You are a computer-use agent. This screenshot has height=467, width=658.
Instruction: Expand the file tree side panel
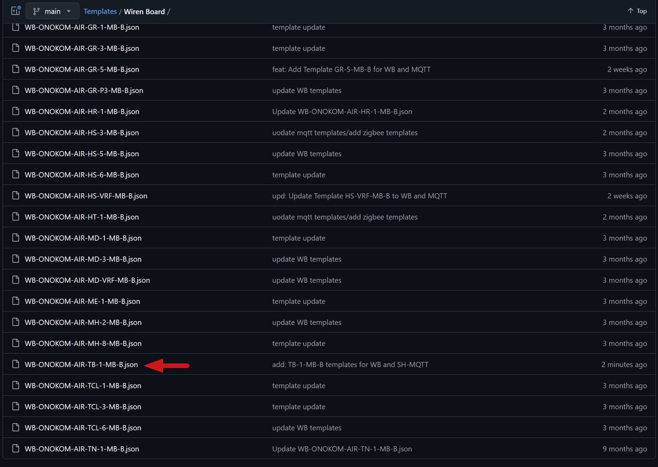click(16, 11)
